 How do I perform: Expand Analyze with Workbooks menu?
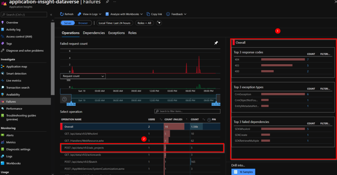(141, 14)
